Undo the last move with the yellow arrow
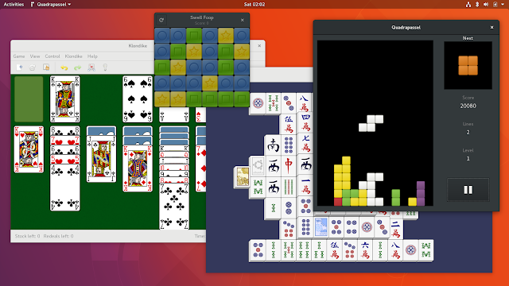 coord(64,68)
